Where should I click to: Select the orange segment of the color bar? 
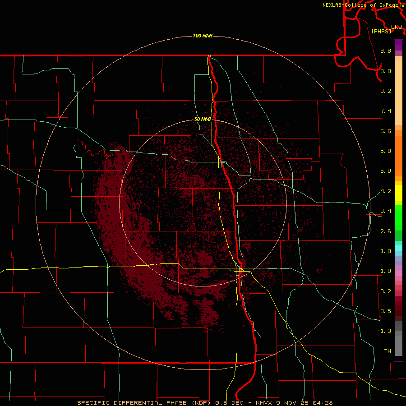tap(398, 156)
